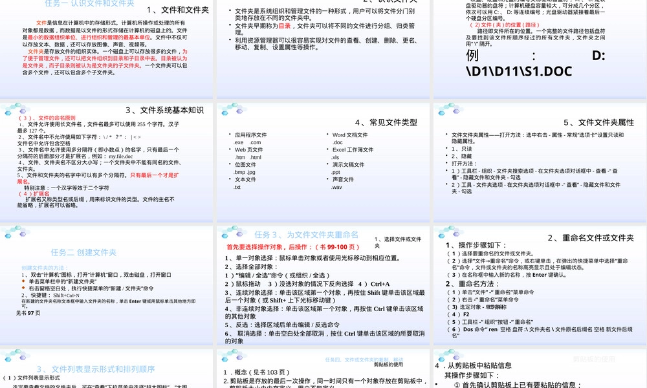Click the attribute line "1、只读"
The height and width of the screenshot is (388, 647).
[461, 149]
